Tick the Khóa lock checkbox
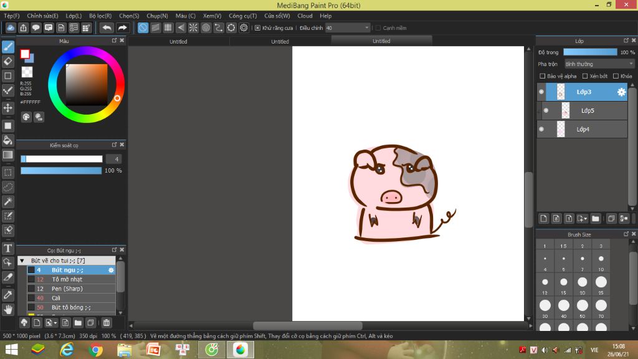This screenshot has height=359, width=638. (x=616, y=76)
